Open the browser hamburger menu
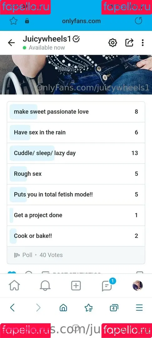 [x=139, y=308]
